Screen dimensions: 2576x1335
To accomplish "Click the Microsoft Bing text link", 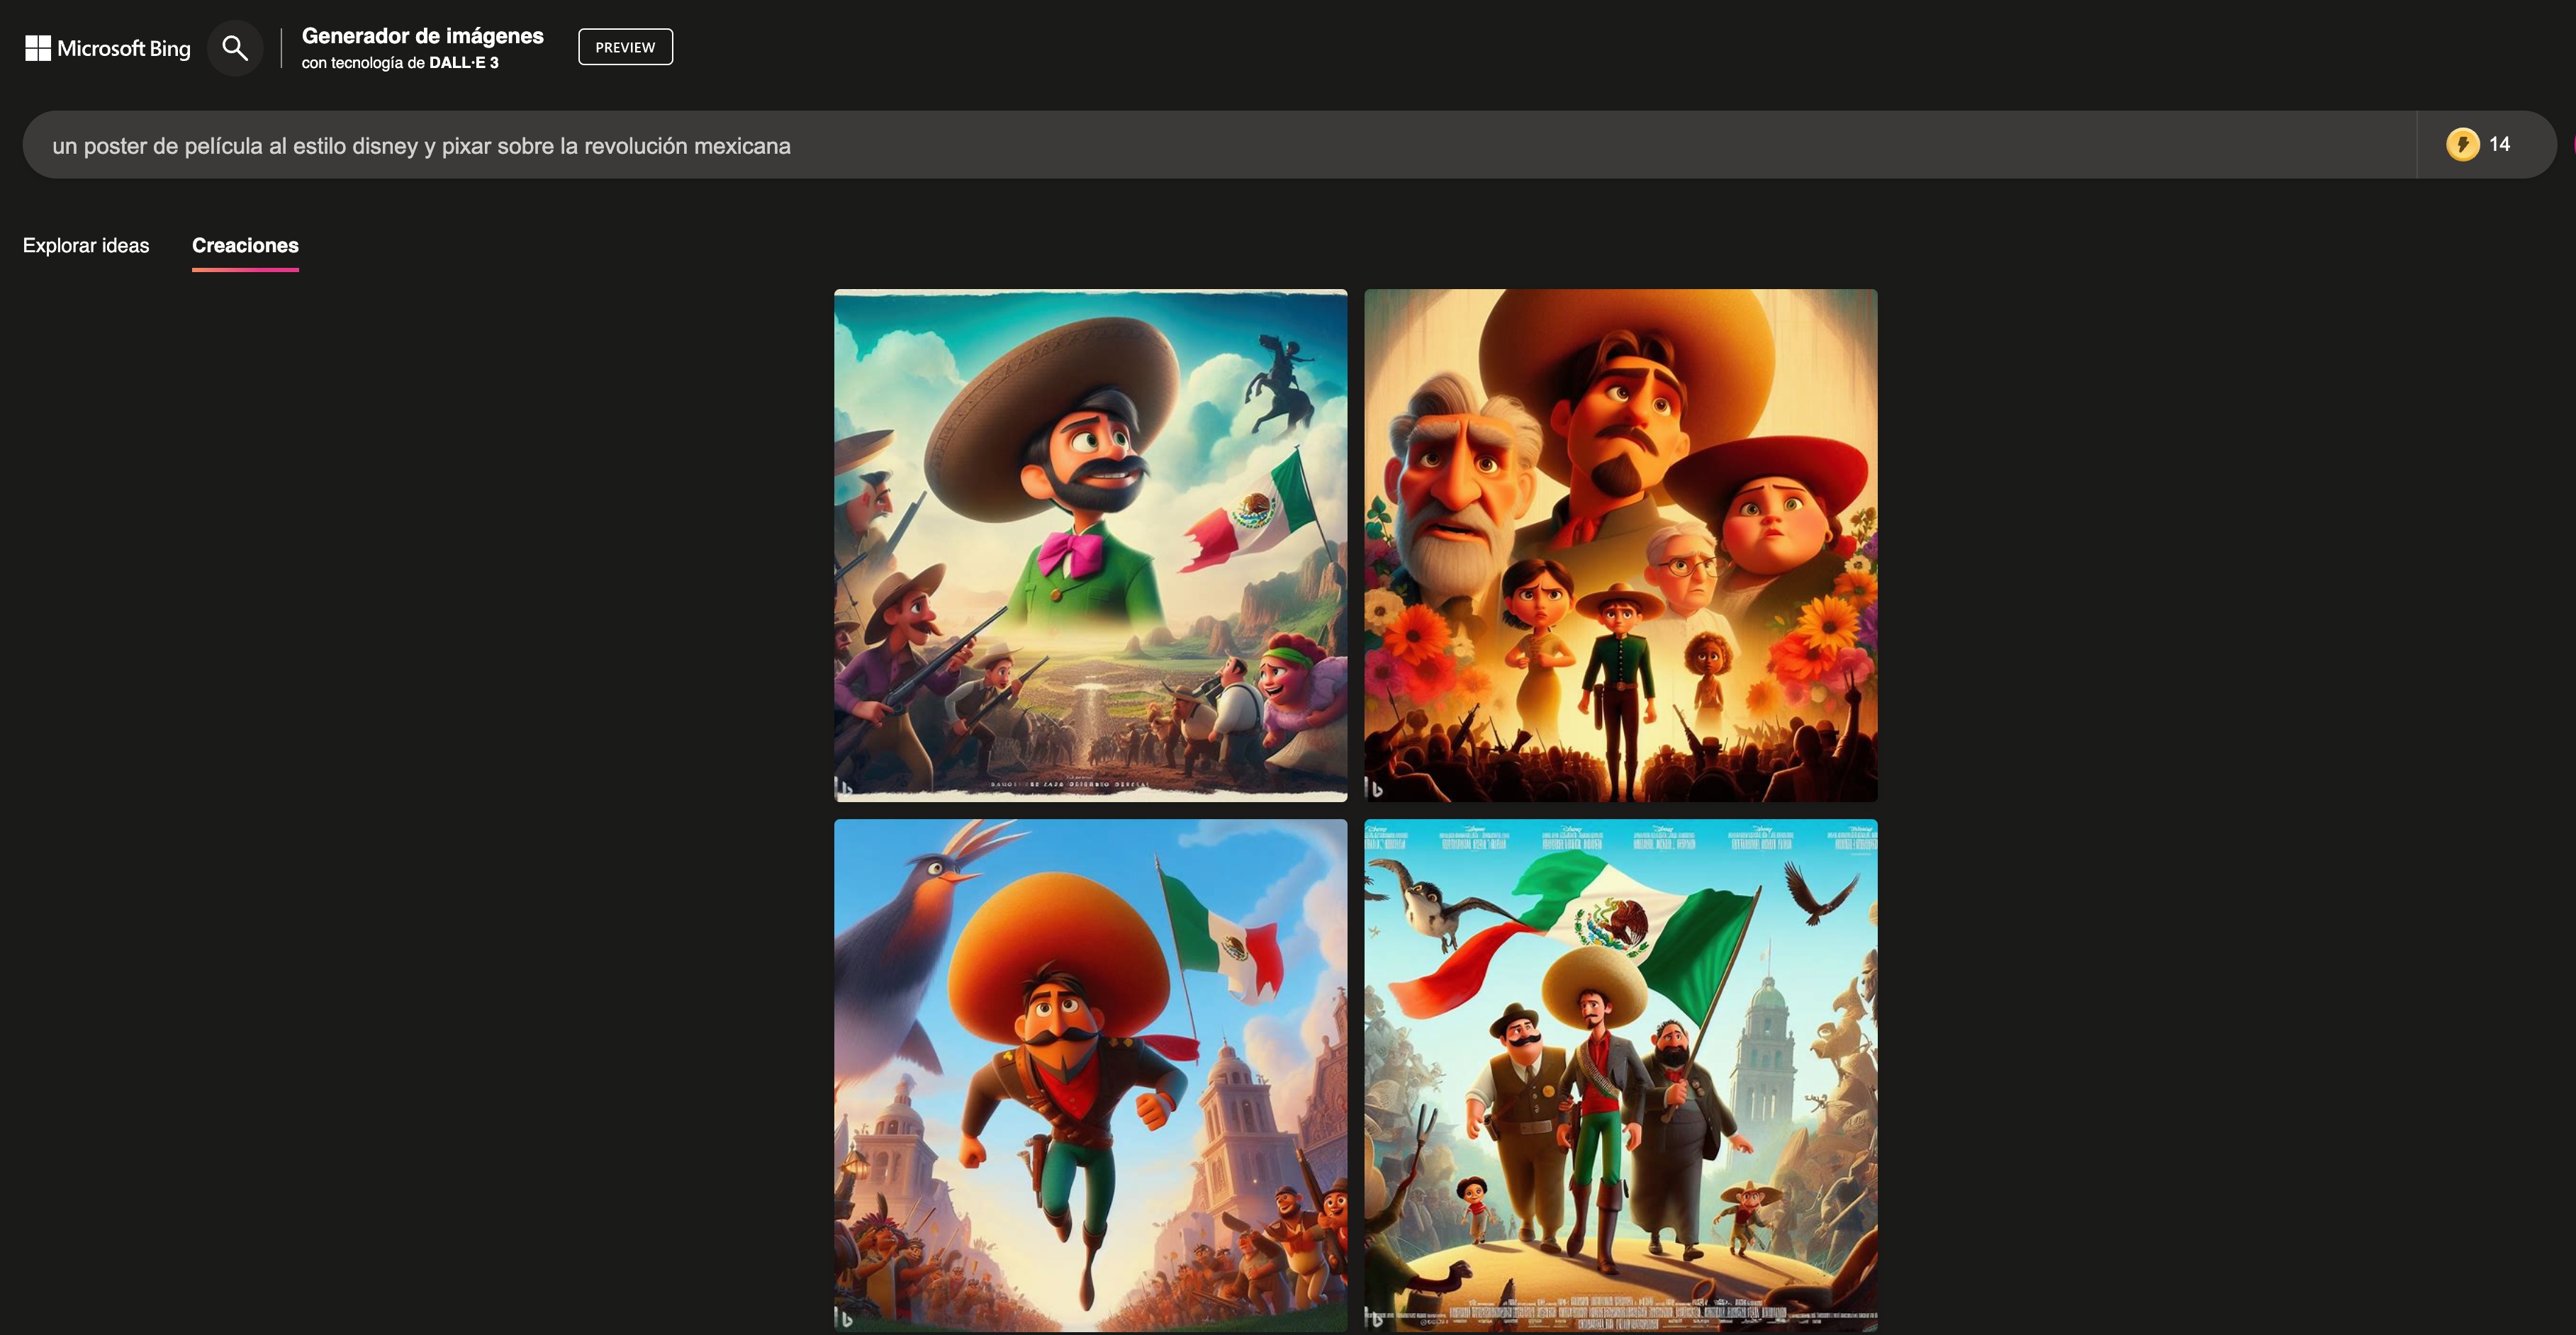I will click(123, 48).
